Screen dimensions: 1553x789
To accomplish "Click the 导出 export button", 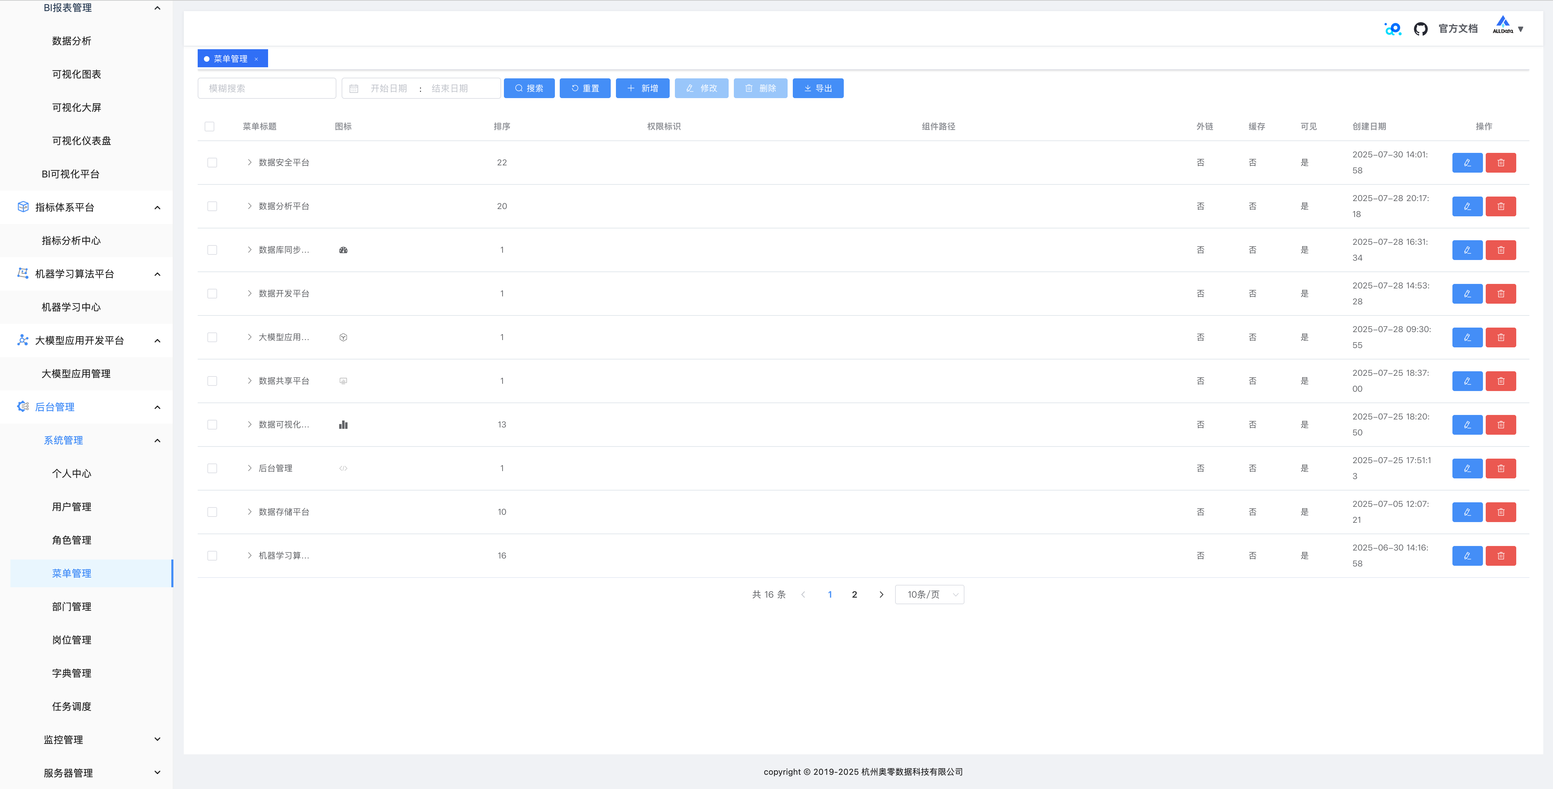I will [817, 89].
